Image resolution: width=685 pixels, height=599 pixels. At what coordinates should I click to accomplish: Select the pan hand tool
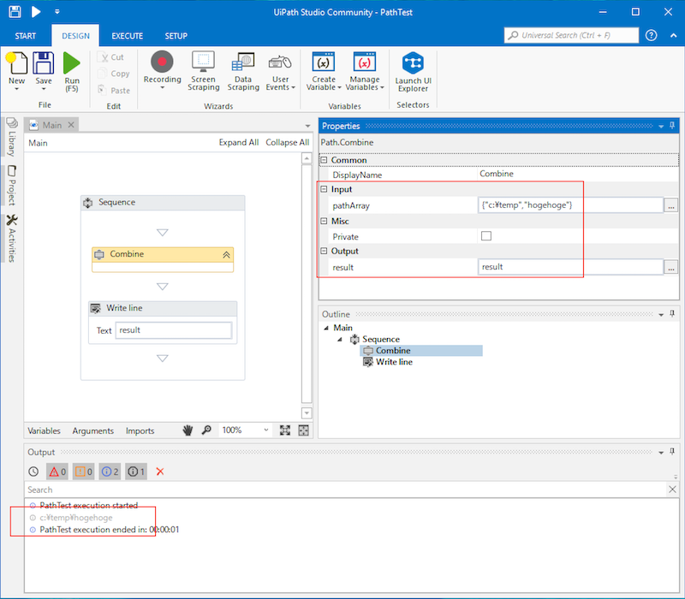pyautogui.click(x=188, y=430)
